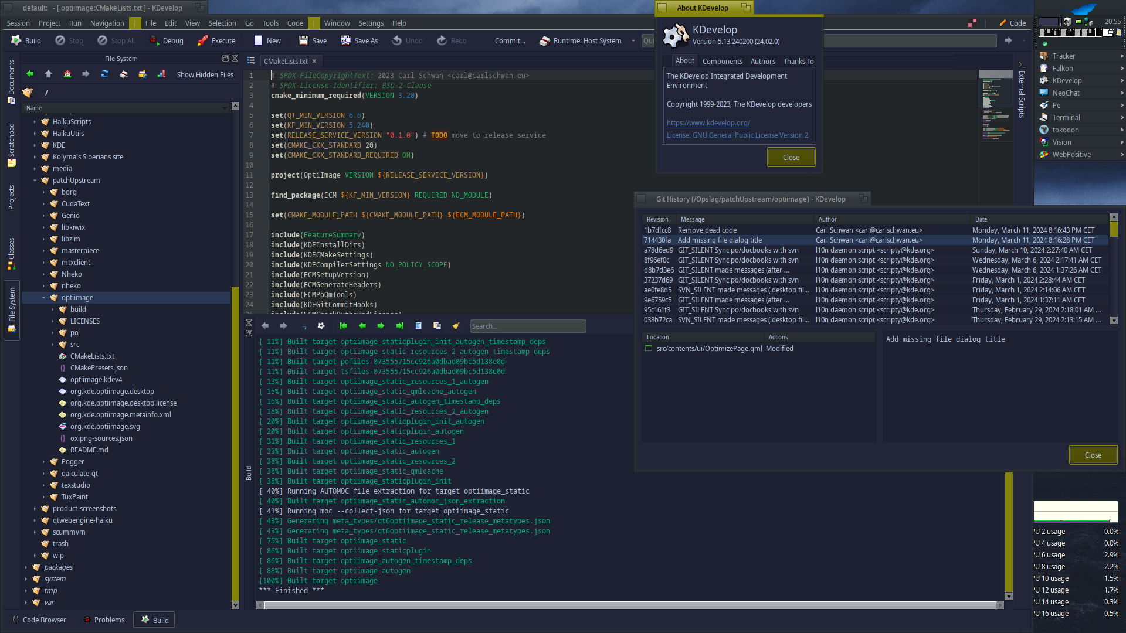Toggle Show Hidden Files
This screenshot has height=633, width=1126.
tap(205, 74)
